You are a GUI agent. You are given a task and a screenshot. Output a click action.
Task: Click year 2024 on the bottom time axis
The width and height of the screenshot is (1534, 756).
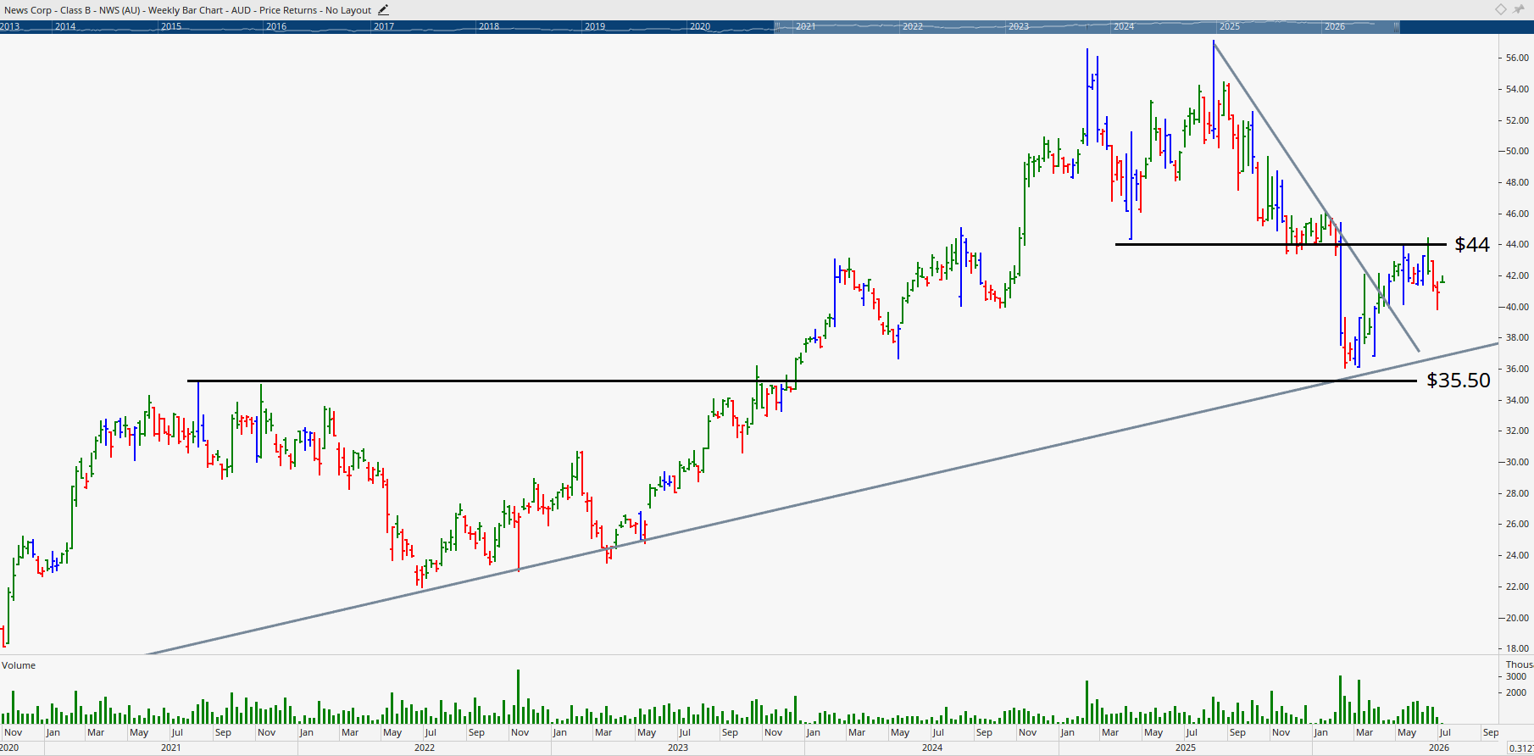932,748
